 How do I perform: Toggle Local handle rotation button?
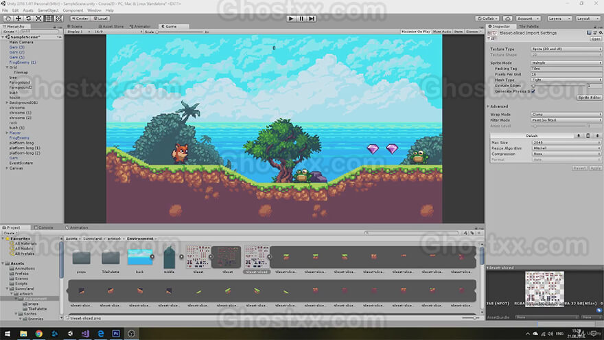(100, 19)
